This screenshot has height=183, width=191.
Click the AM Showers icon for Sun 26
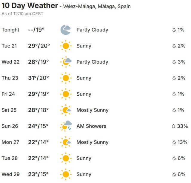pyautogui.click(x=66, y=126)
